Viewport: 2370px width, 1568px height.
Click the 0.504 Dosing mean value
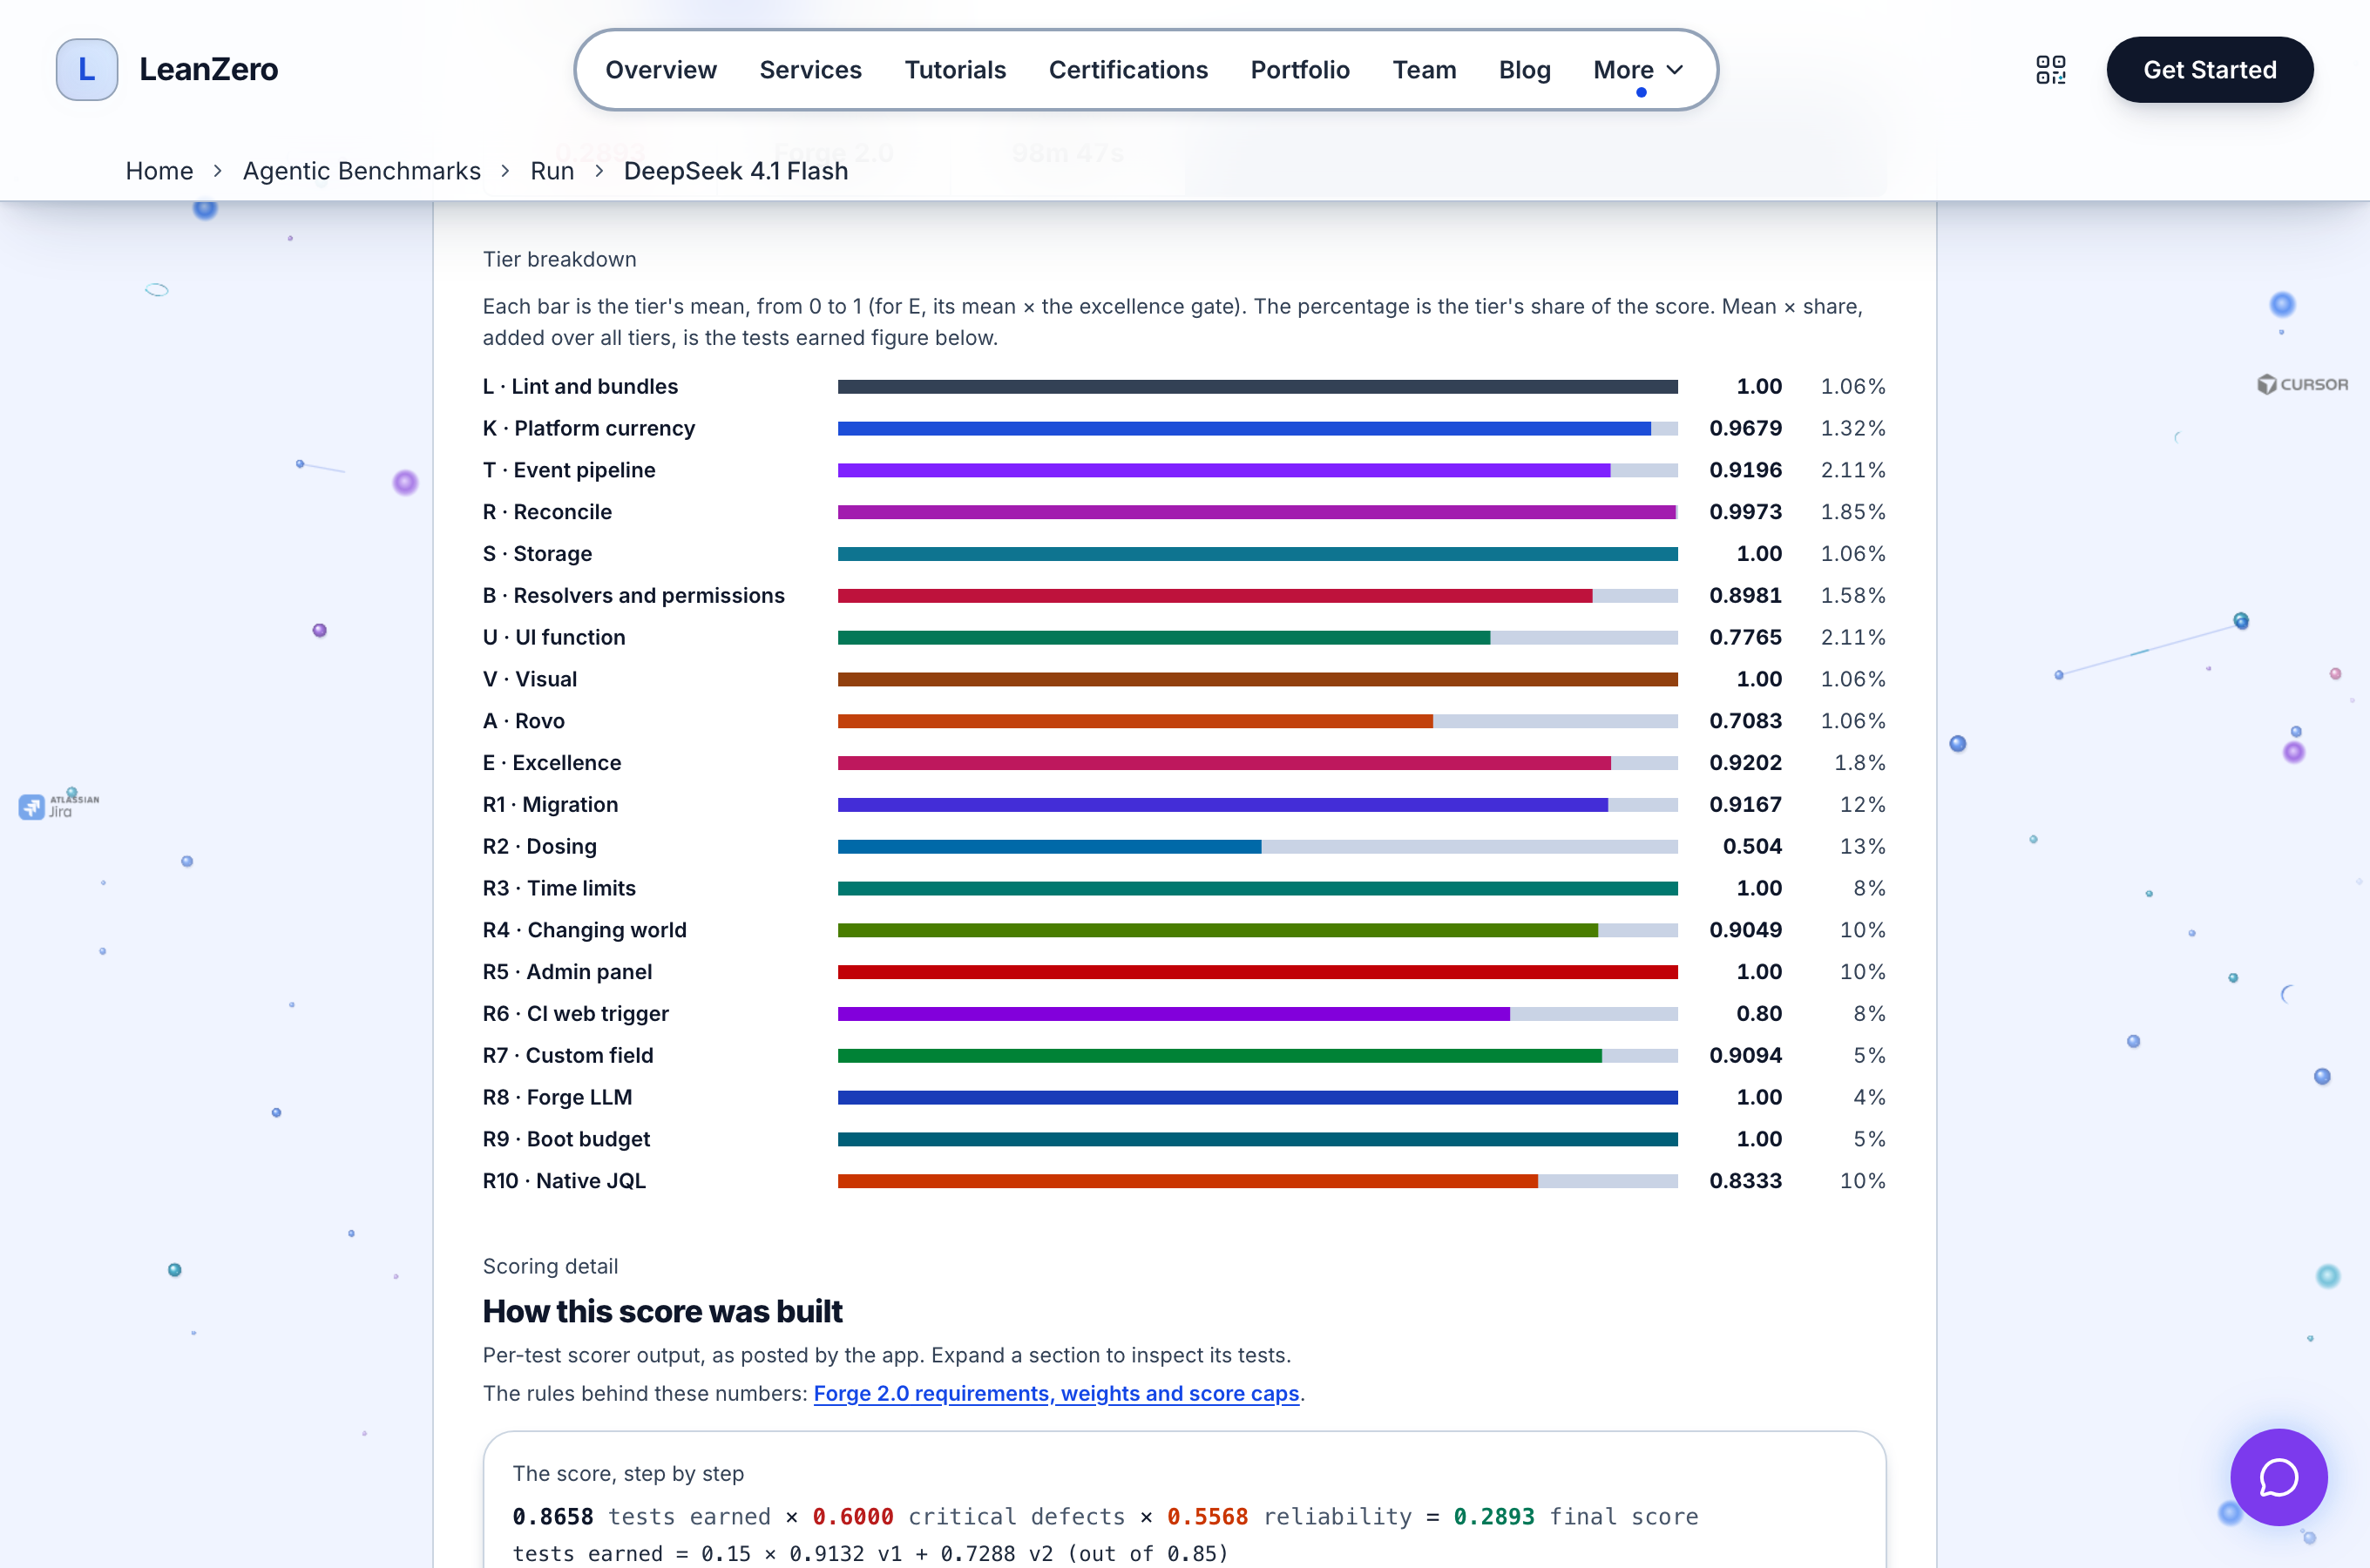tap(1752, 846)
